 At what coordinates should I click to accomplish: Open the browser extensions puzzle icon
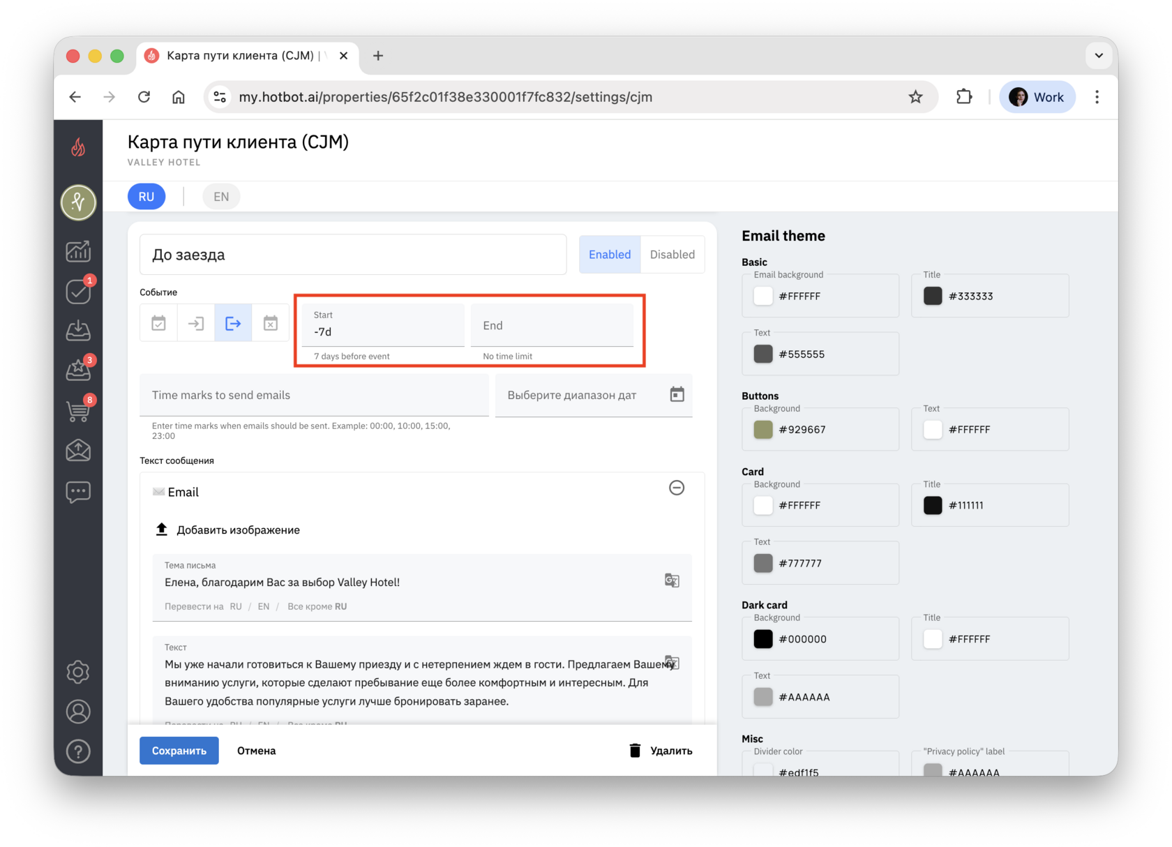tap(964, 97)
